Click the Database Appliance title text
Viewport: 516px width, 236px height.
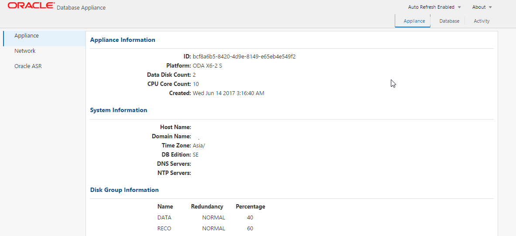pos(81,7)
